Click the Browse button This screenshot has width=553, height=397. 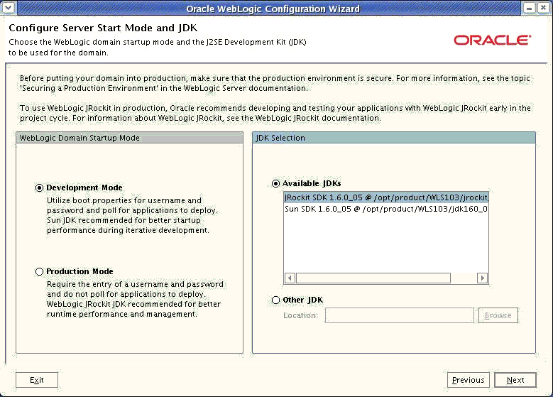click(498, 315)
